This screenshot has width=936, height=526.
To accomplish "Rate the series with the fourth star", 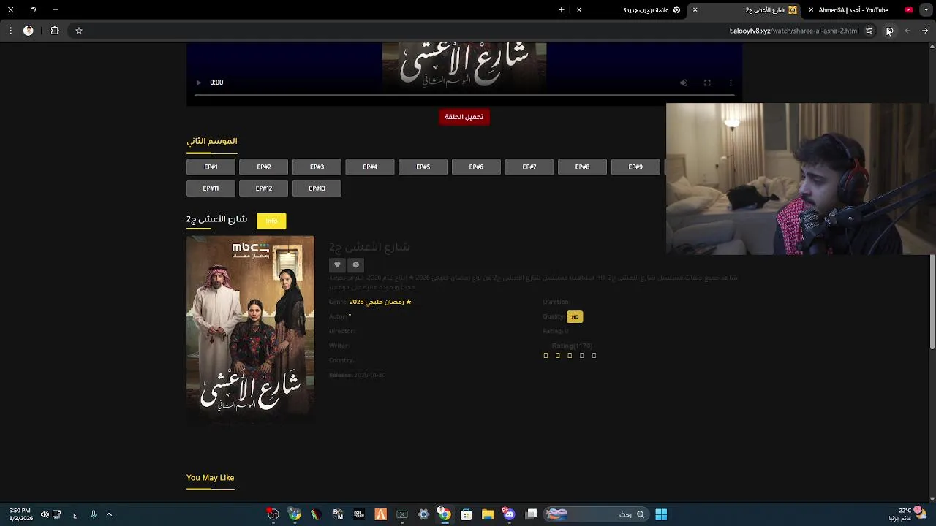I will pyautogui.click(x=582, y=356).
